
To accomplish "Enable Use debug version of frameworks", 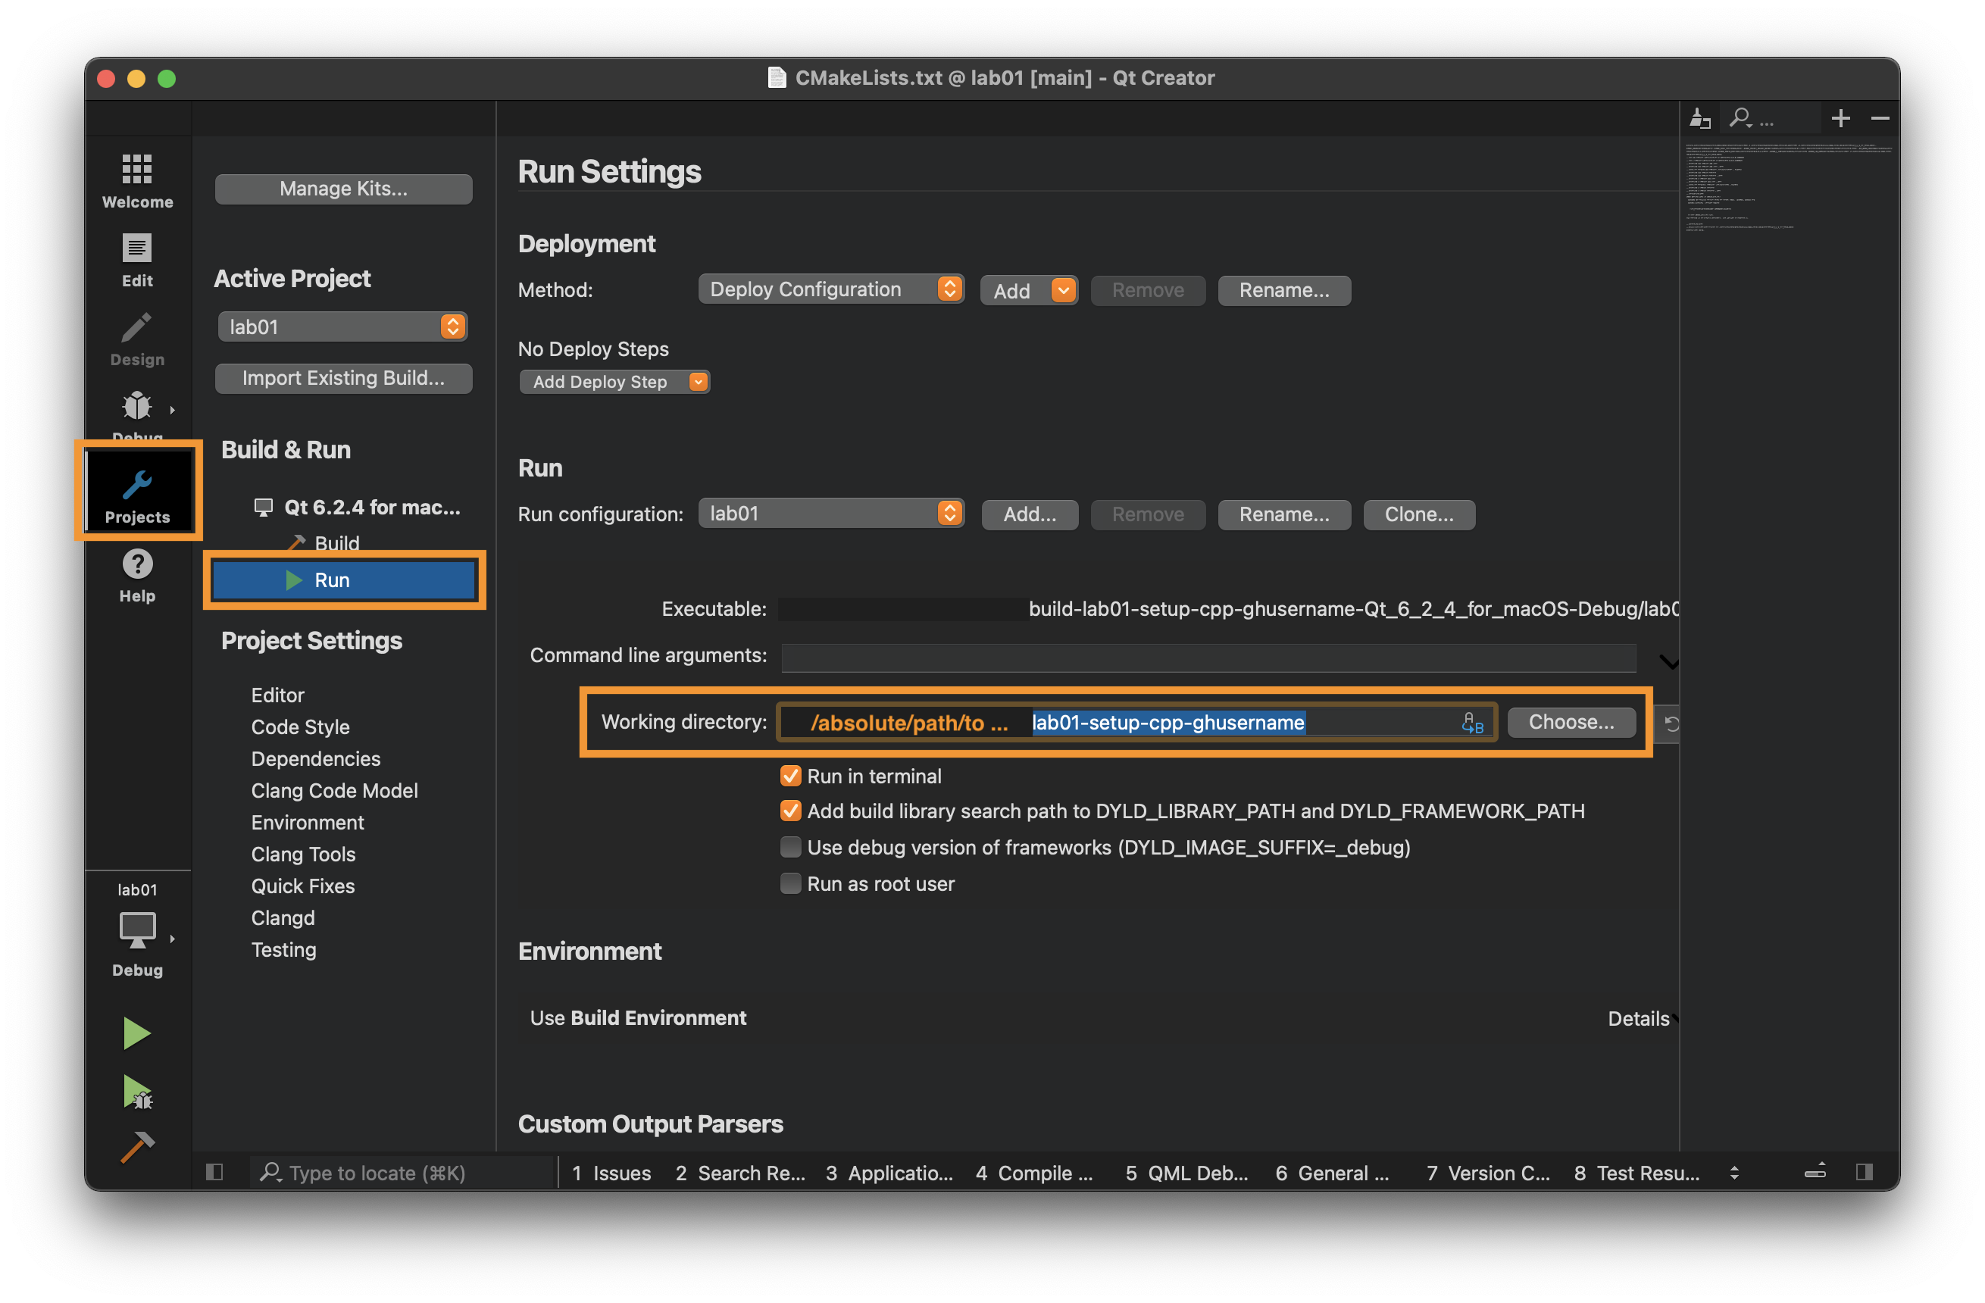I will pyautogui.click(x=789, y=847).
